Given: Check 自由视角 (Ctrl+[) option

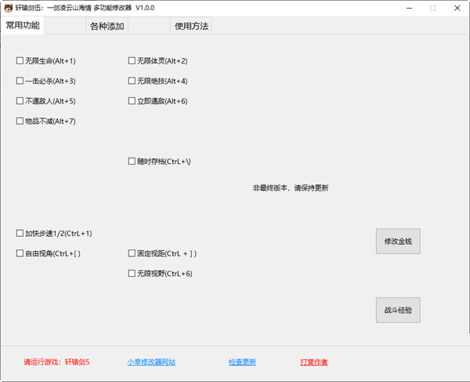Looking at the screenshot, I should [x=20, y=253].
